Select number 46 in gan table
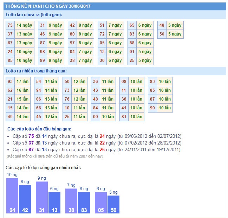Viewport: 228px width, 218px height. (x=43, y=34)
